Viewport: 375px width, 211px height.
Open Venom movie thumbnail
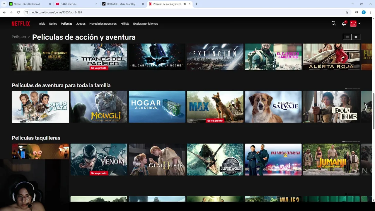click(x=99, y=159)
